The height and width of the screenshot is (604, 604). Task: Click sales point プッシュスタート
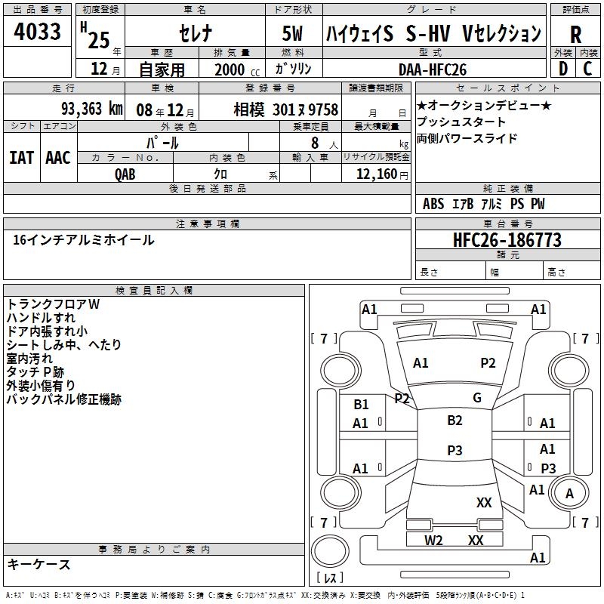pyautogui.click(x=461, y=122)
